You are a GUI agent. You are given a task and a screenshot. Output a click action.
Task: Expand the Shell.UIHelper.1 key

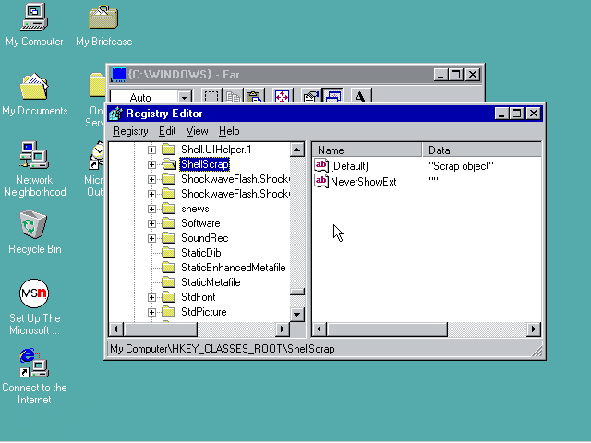tap(151, 150)
